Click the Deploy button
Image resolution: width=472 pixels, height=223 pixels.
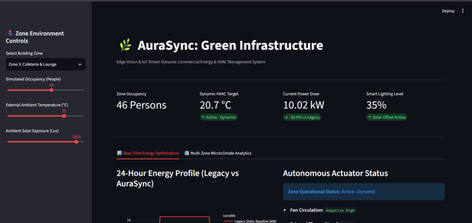click(x=448, y=11)
